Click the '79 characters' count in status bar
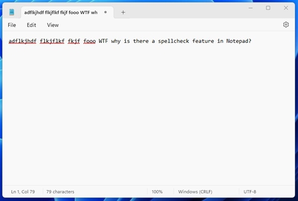298x201 pixels. 60,192
